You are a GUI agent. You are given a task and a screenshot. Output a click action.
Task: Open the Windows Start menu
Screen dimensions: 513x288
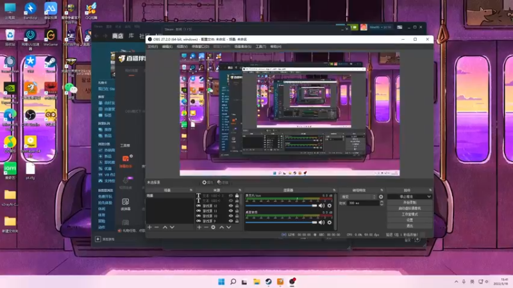[221, 282]
